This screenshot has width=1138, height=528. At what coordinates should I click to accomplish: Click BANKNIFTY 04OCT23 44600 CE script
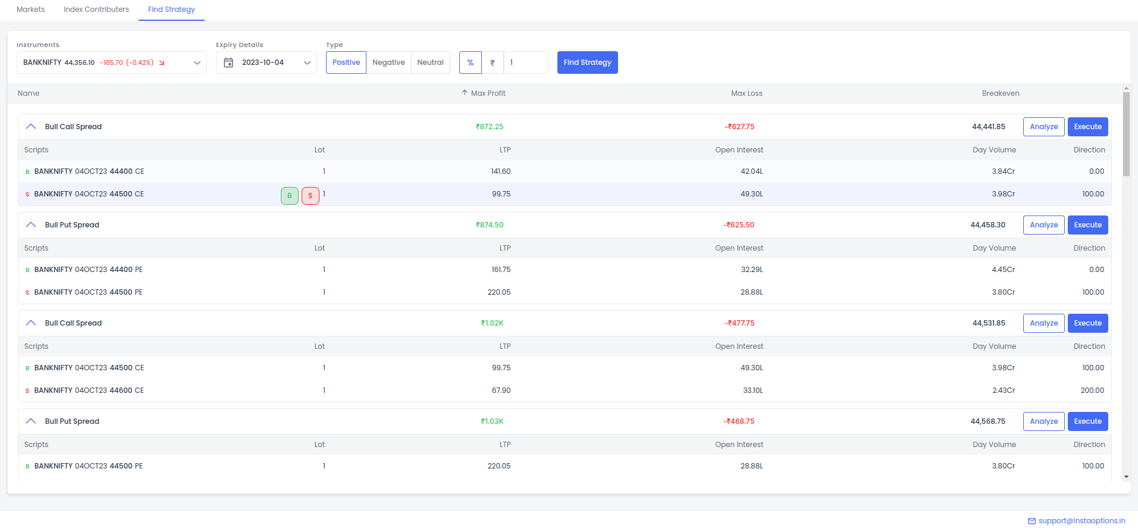tap(89, 390)
